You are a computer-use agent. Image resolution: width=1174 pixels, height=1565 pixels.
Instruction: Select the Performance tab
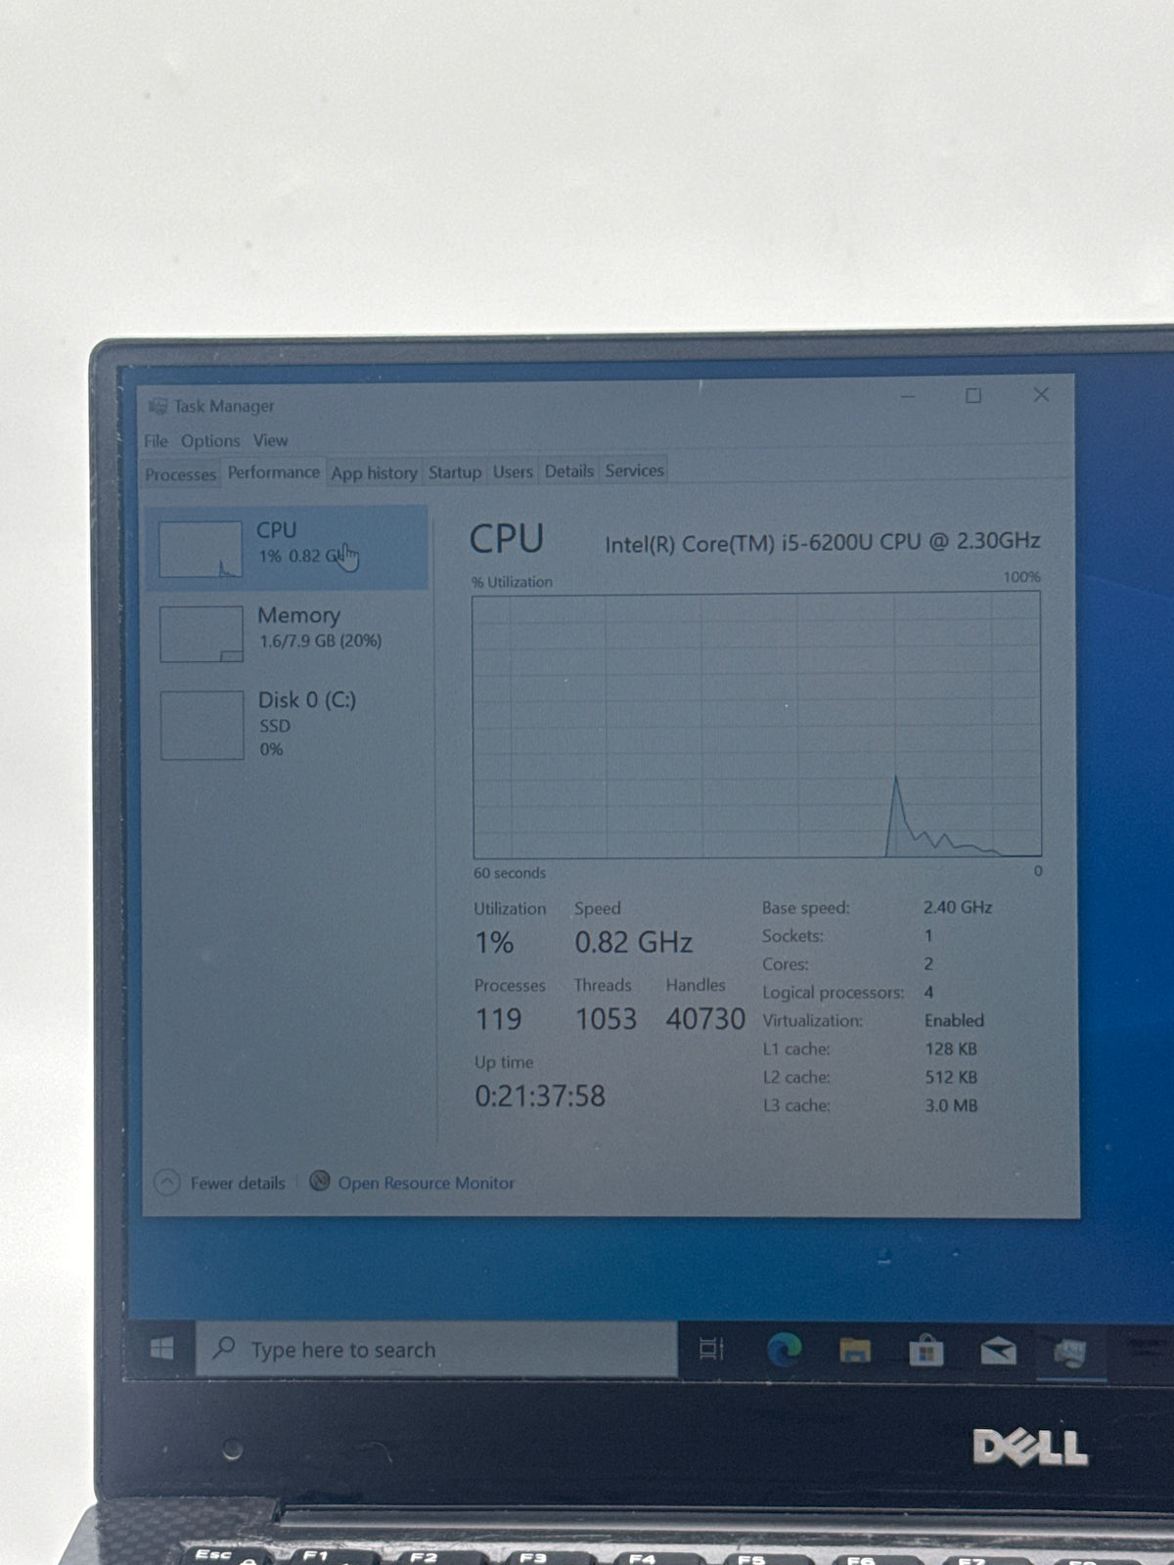click(x=274, y=472)
